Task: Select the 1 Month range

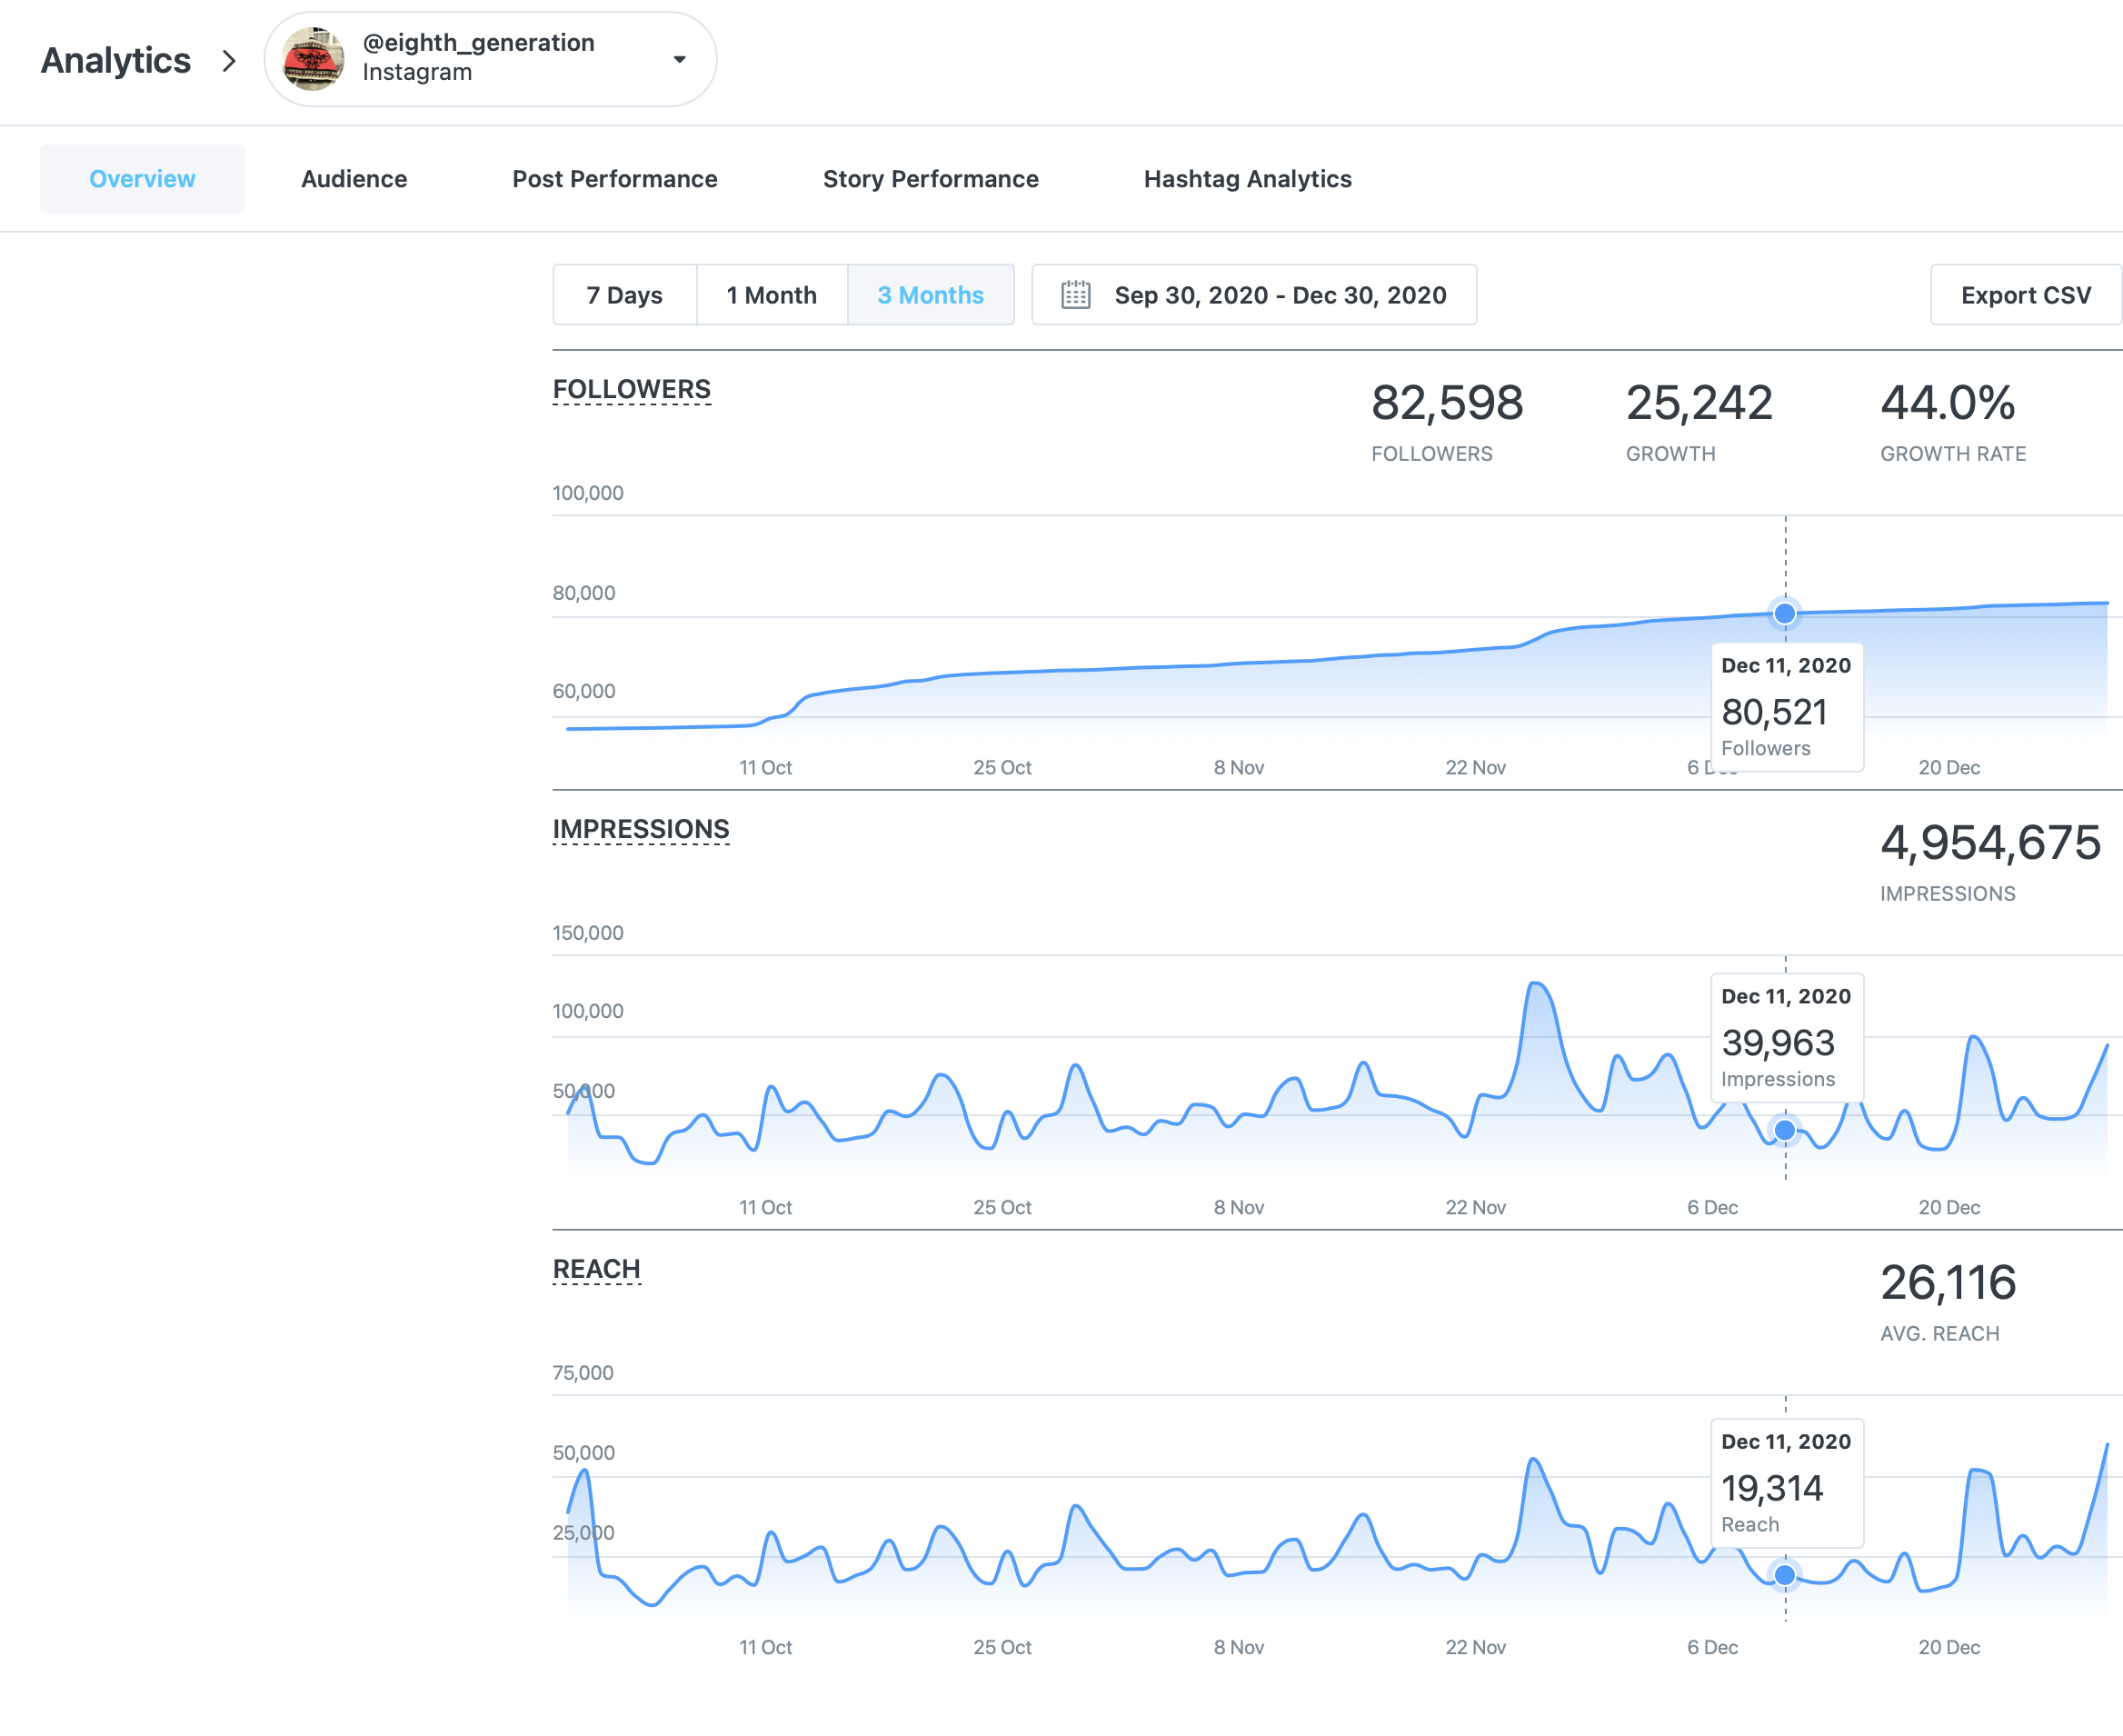Action: point(771,295)
